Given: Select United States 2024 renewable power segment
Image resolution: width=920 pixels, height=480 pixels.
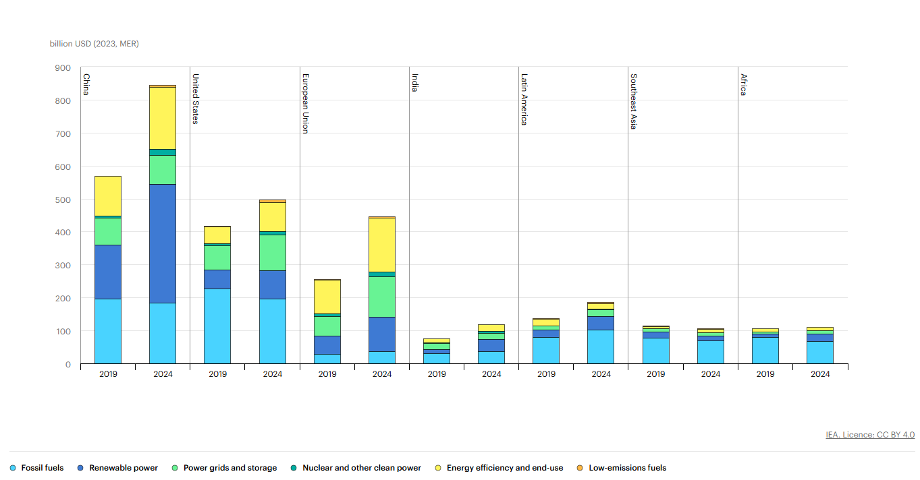Looking at the screenshot, I should (273, 285).
